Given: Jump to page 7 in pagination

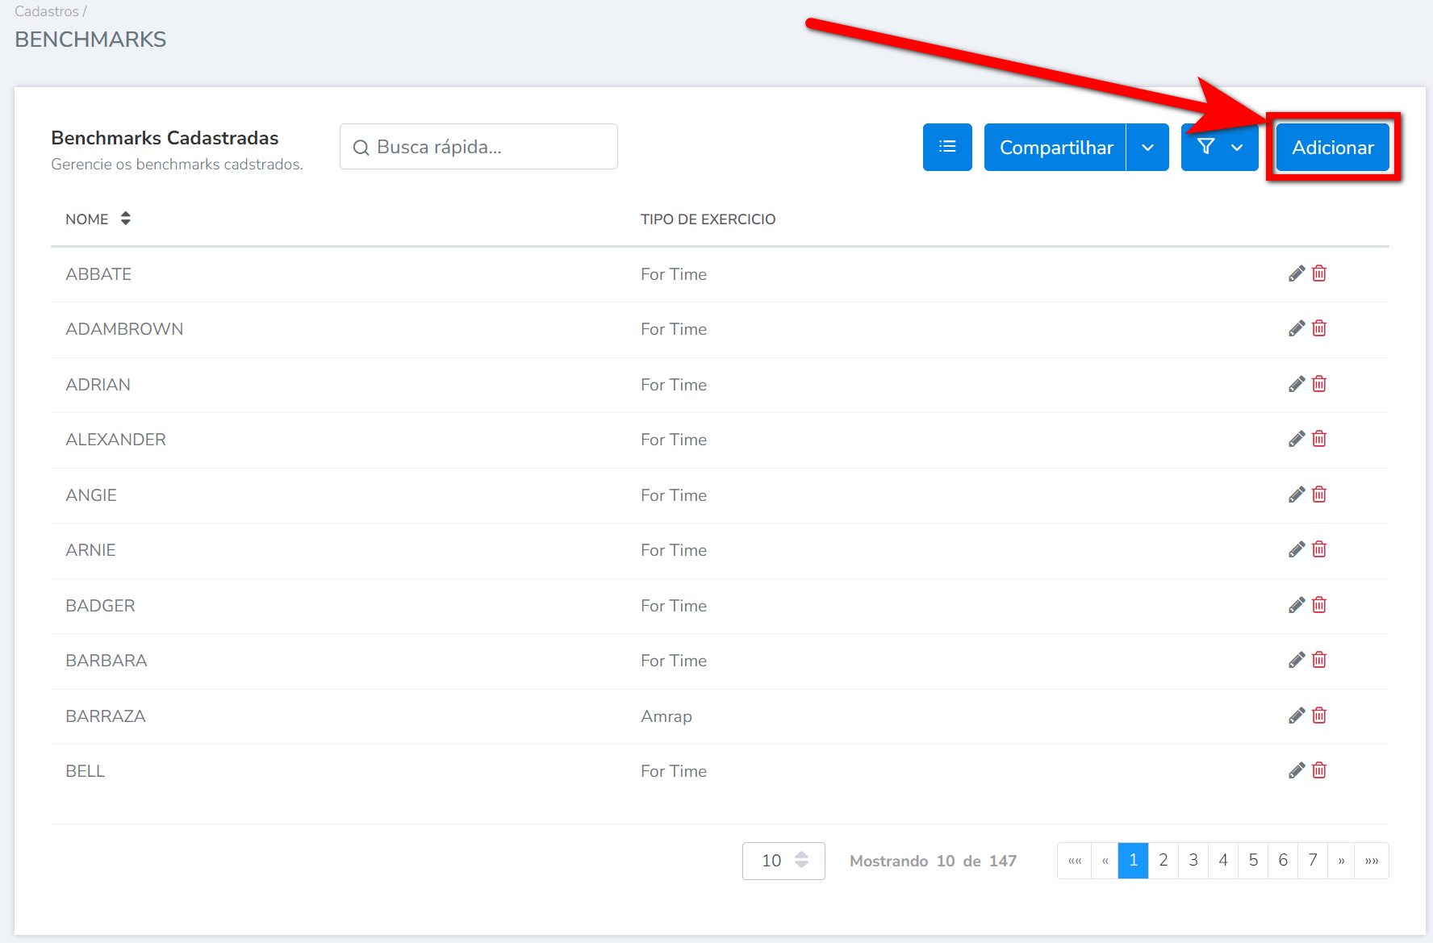Looking at the screenshot, I should (1312, 861).
